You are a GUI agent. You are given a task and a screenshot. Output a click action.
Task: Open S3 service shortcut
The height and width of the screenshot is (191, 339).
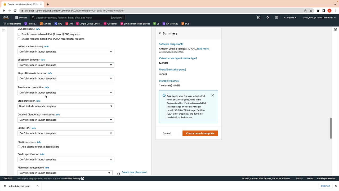[156, 24]
